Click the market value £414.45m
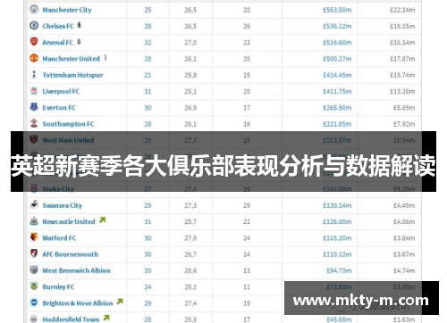Screen dimensions: 447x323 (337, 75)
